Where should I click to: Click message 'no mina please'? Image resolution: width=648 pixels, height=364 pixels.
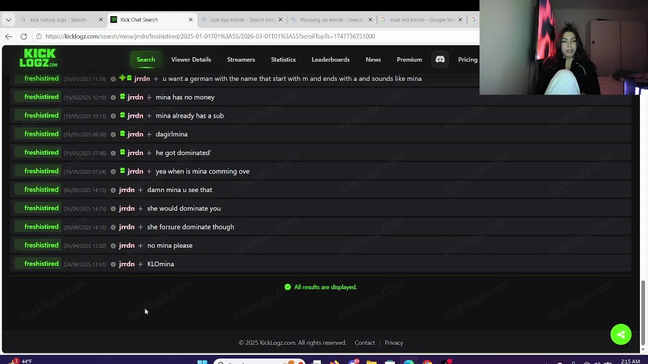click(x=170, y=246)
